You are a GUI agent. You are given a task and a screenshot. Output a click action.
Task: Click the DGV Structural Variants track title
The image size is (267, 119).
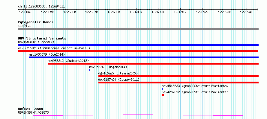pos(42,38)
